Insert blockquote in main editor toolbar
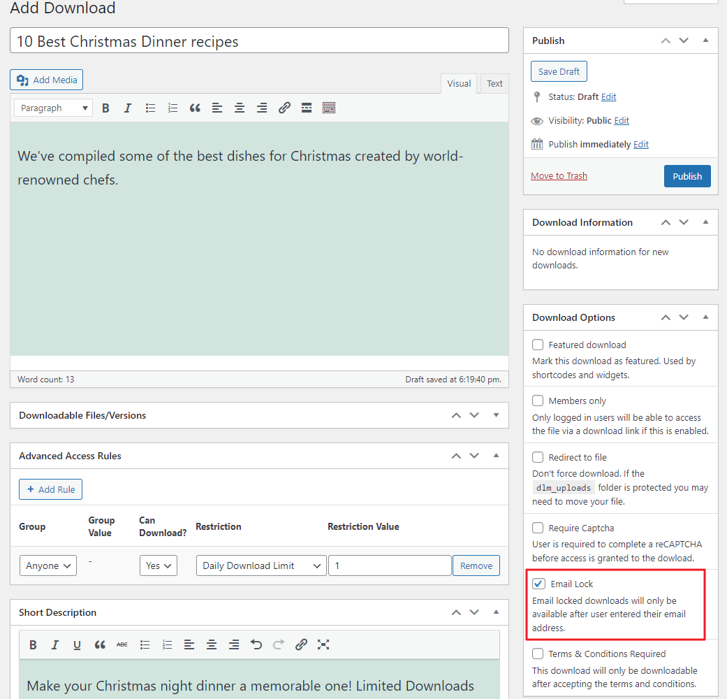This screenshot has width=727, height=699. (x=195, y=108)
